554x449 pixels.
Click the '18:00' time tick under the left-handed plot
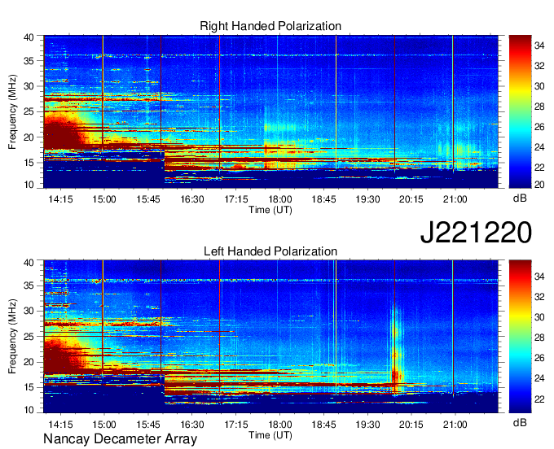click(x=279, y=425)
